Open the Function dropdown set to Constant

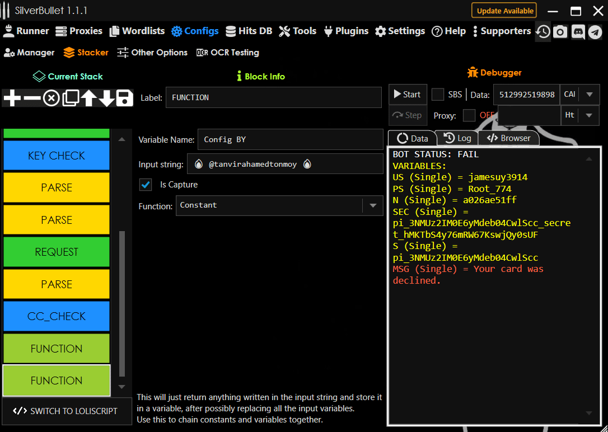[x=279, y=205]
